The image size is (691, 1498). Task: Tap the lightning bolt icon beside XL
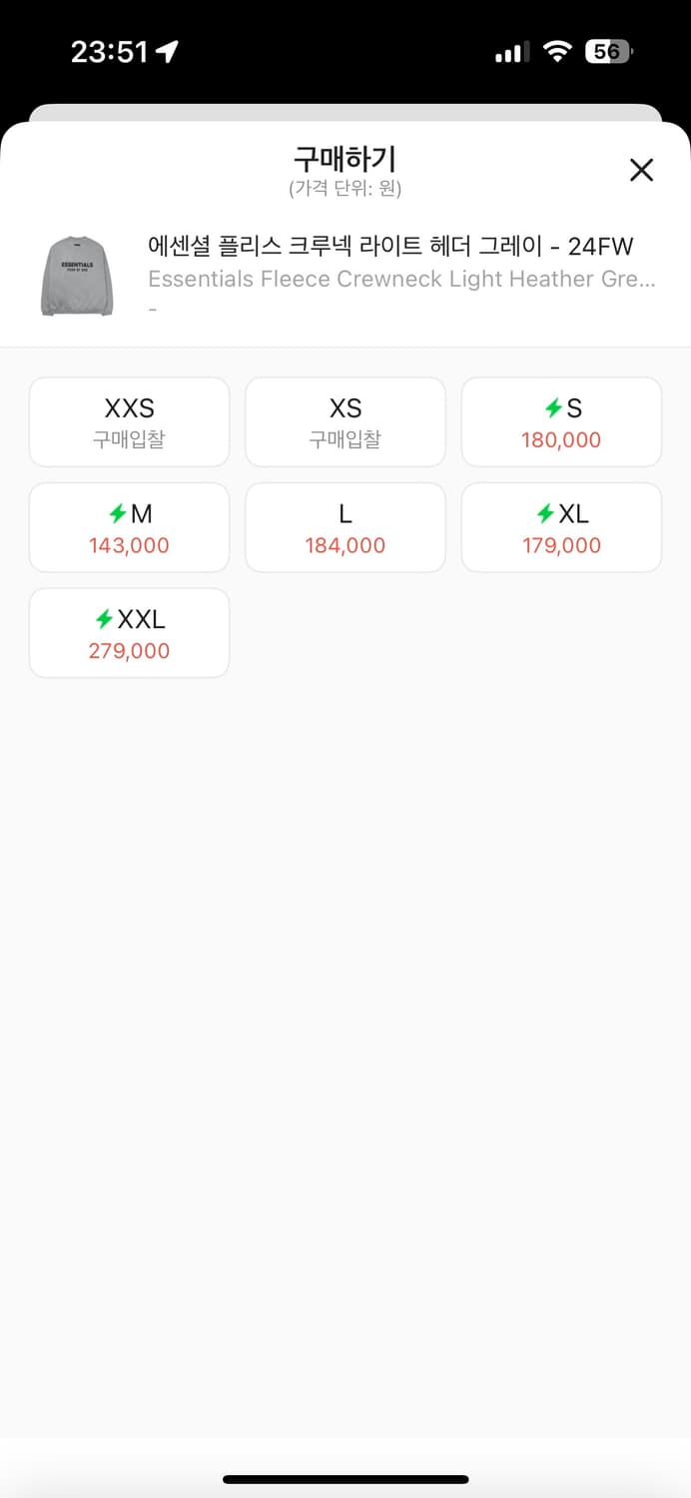(x=545, y=513)
